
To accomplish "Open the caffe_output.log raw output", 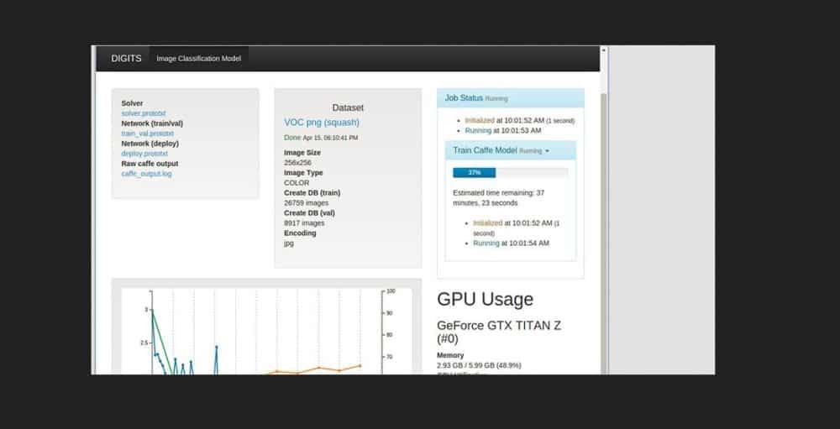I will coord(146,174).
